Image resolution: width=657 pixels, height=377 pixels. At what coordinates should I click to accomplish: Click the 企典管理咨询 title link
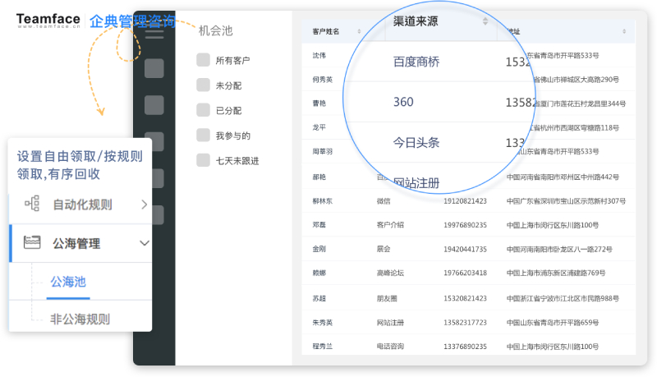(x=132, y=21)
